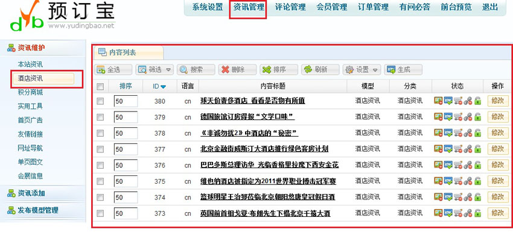Viewport: 513px width, 238px height.
Task: Click the 刷新 refresh toolbar button
Action: (320, 69)
